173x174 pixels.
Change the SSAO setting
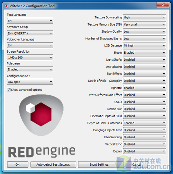click(x=145, y=102)
